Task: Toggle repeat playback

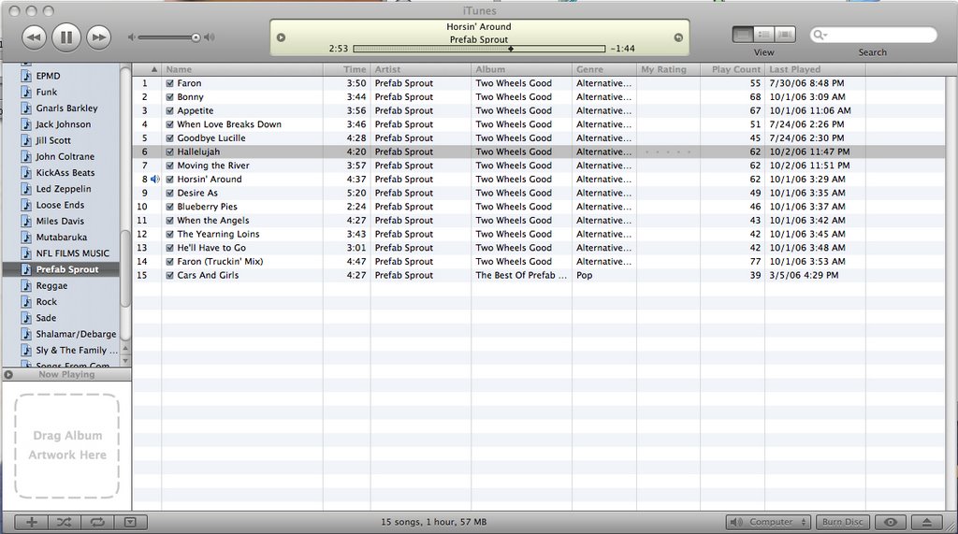Action: click(x=97, y=522)
